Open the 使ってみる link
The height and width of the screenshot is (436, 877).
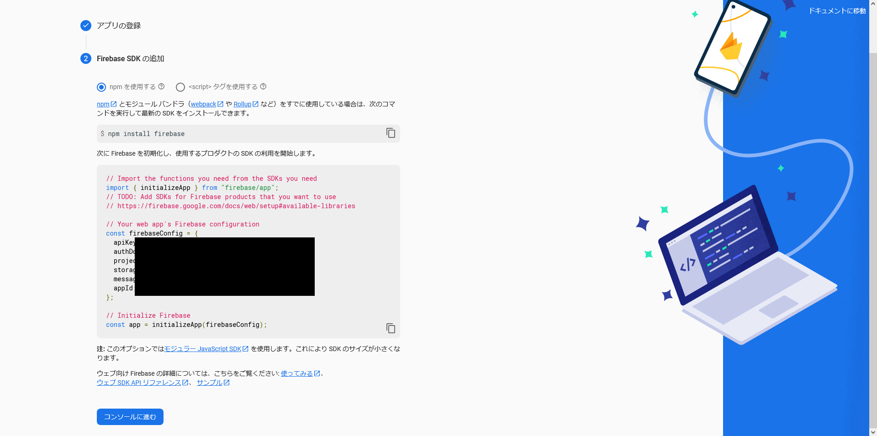coord(296,373)
